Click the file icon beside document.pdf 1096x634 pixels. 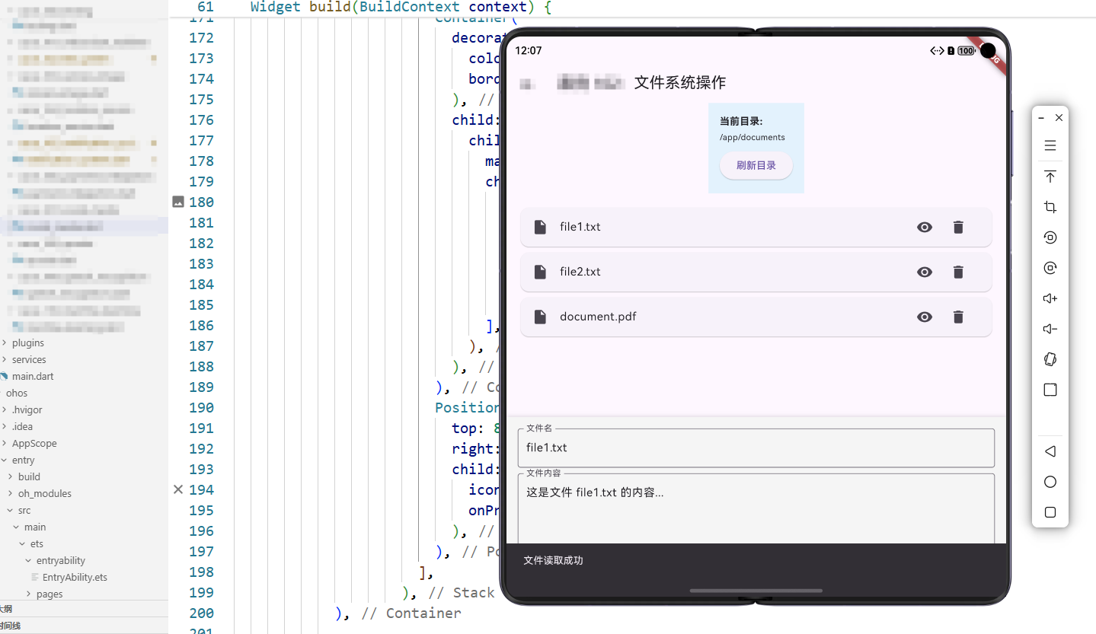pos(540,317)
